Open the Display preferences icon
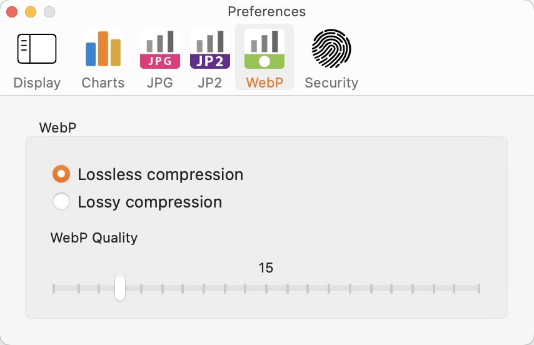The width and height of the screenshot is (534, 345). tap(37, 49)
